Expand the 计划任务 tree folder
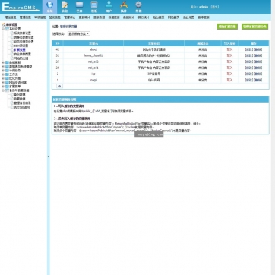275x275 pixels. click(x=3, y=71)
